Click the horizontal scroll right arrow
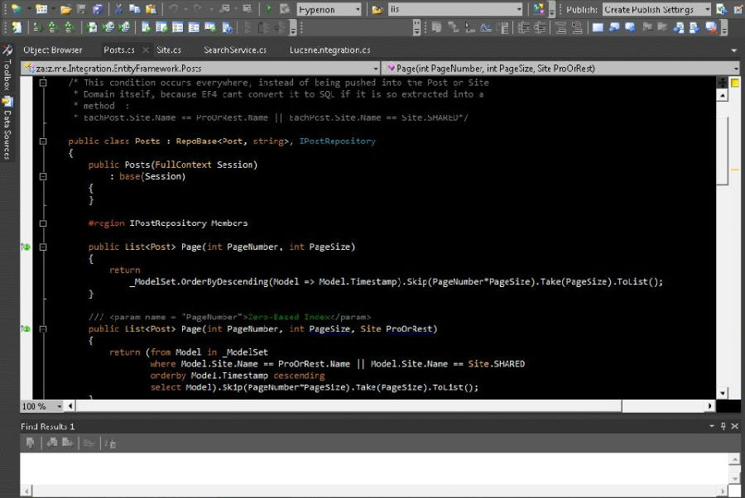This screenshot has width=745, height=498. click(x=710, y=406)
